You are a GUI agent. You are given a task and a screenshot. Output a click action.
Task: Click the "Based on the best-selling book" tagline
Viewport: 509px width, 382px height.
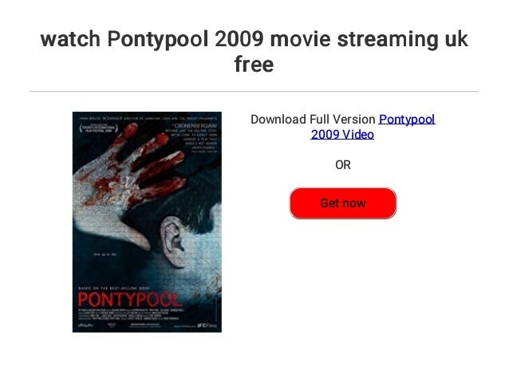[113, 288]
